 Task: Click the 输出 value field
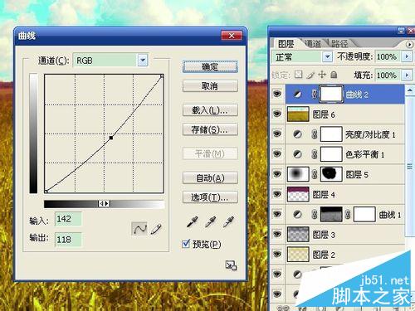click(x=68, y=240)
